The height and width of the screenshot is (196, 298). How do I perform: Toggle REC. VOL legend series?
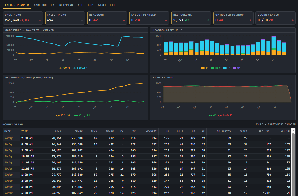64,115
